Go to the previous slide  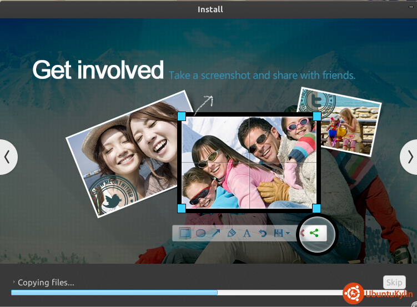(x=7, y=157)
